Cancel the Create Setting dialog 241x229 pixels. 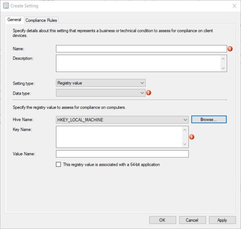192,220
